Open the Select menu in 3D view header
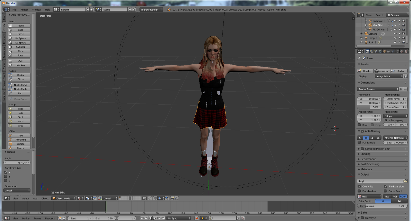Viewport: 411px width, 221px height. [26, 198]
